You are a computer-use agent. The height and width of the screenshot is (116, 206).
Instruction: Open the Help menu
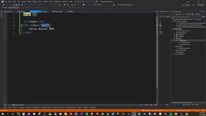coord(71,2)
